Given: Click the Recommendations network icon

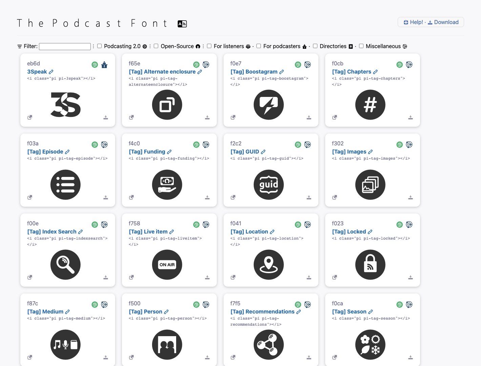Looking at the screenshot, I should point(269,345).
